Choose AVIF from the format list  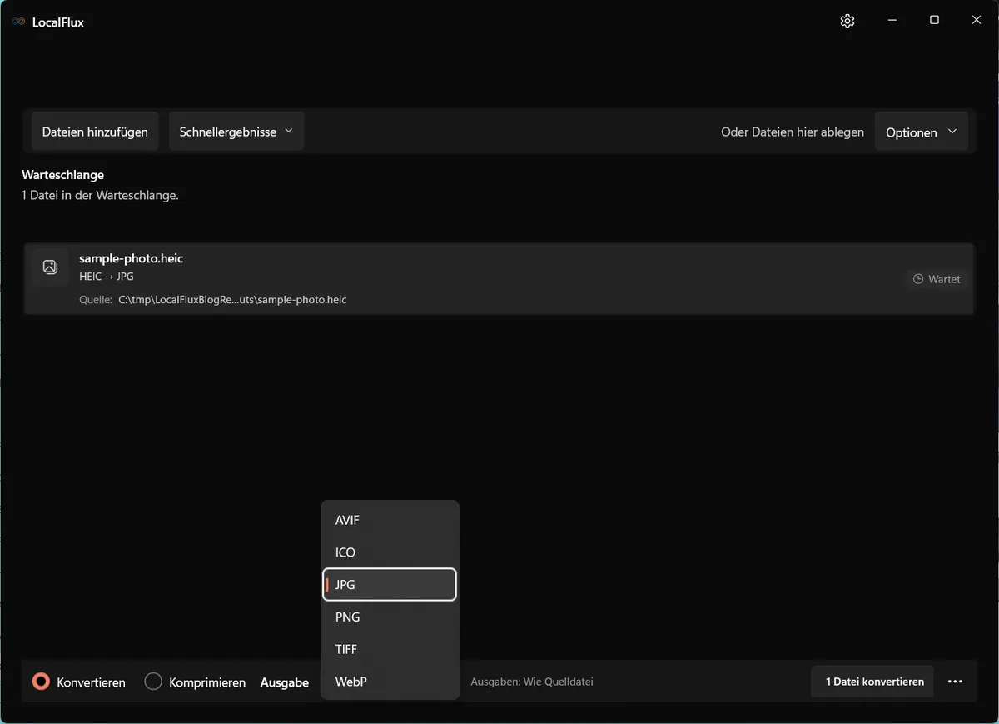pyautogui.click(x=390, y=520)
